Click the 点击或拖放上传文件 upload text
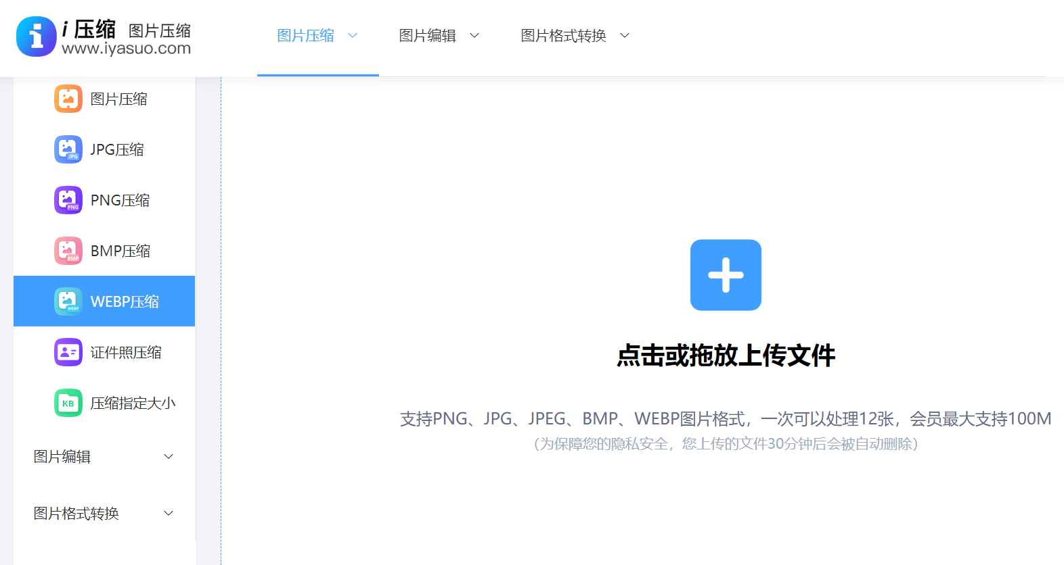 click(726, 355)
